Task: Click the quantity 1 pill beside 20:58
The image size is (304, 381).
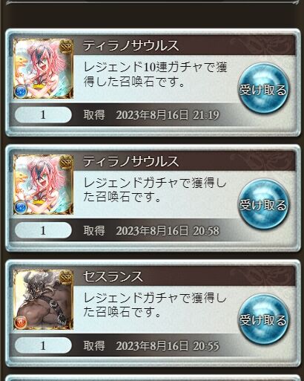Action: 43,230
